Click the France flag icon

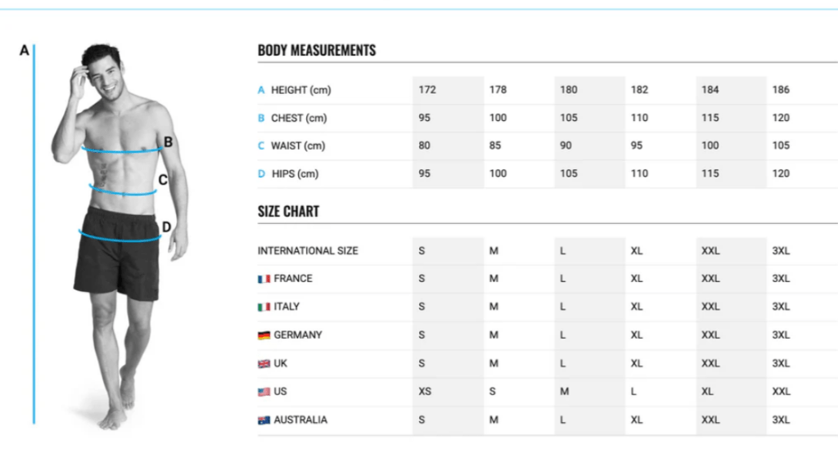pyautogui.click(x=264, y=279)
